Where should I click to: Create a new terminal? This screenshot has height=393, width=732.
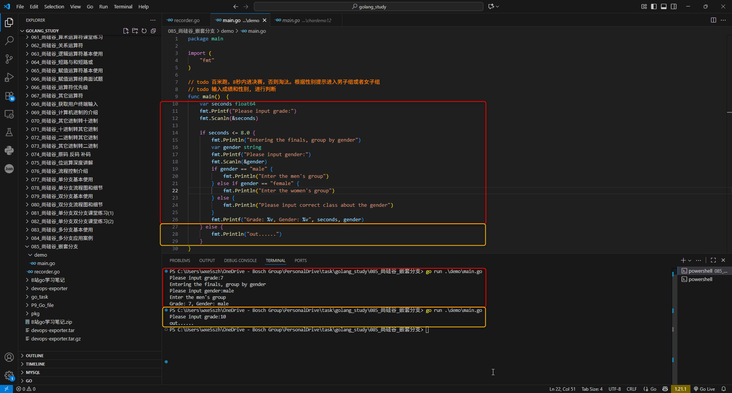tap(683, 260)
